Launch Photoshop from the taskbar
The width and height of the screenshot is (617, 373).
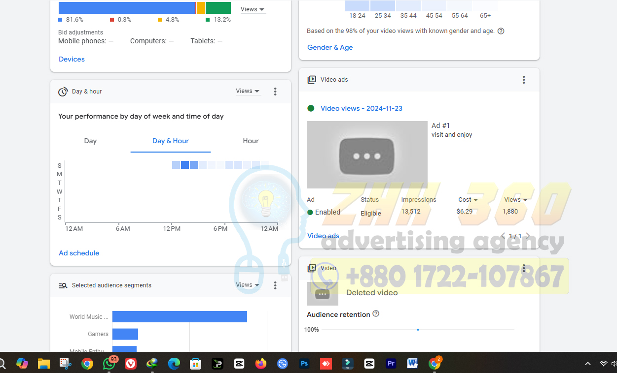(x=304, y=364)
